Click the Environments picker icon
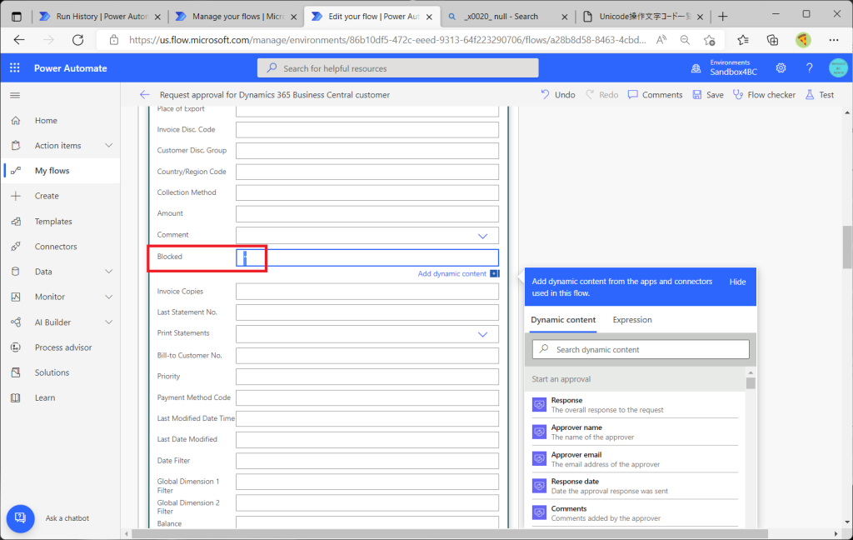Image resolution: width=853 pixels, height=540 pixels. pyautogui.click(x=696, y=68)
